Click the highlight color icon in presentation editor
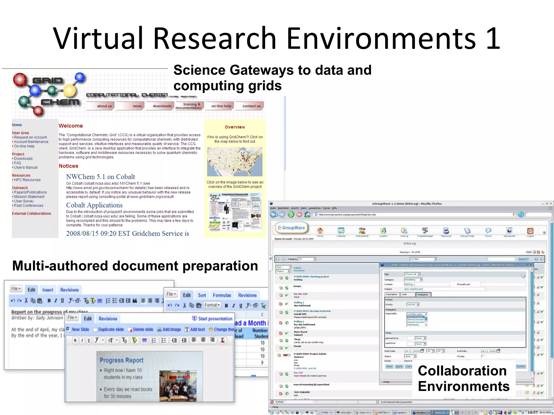This screenshot has height=415, width=554. pyautogui.click(x=134, y=340)
